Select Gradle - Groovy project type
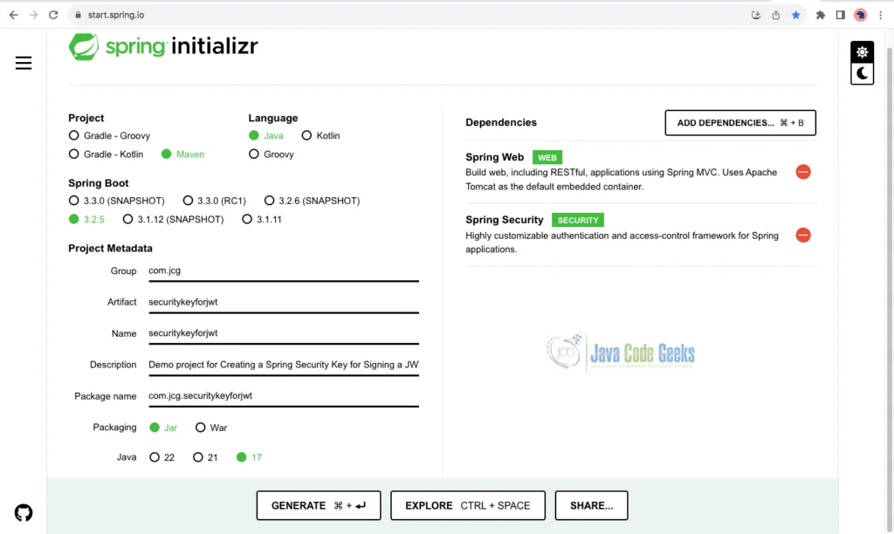The width and height of the screenshot is (894, 534). 109,135
